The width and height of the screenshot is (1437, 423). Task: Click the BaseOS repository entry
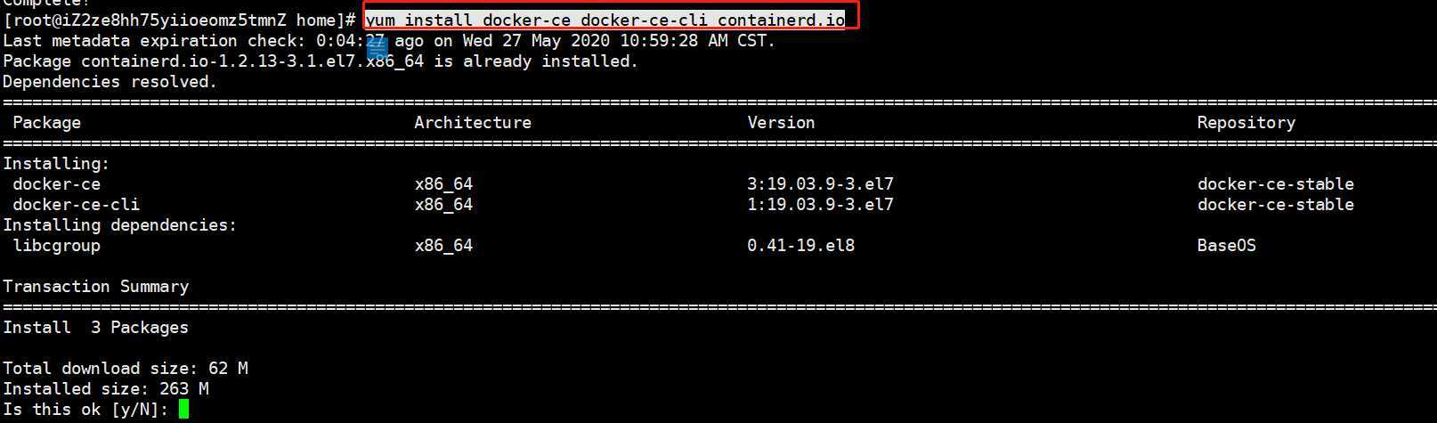(1226, 246)
